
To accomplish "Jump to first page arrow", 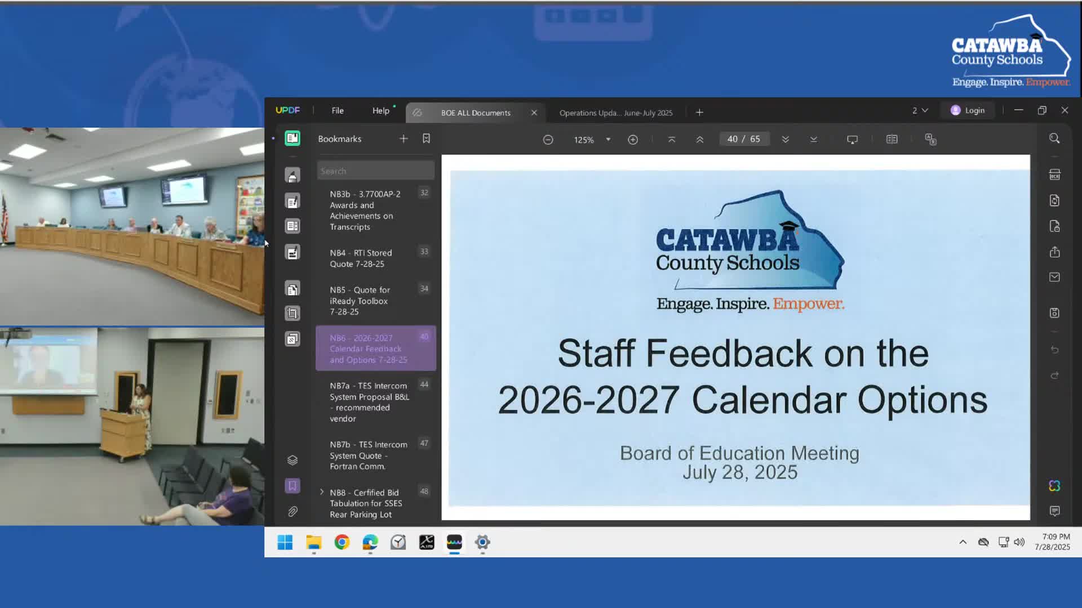I will [x=672, y=140].
